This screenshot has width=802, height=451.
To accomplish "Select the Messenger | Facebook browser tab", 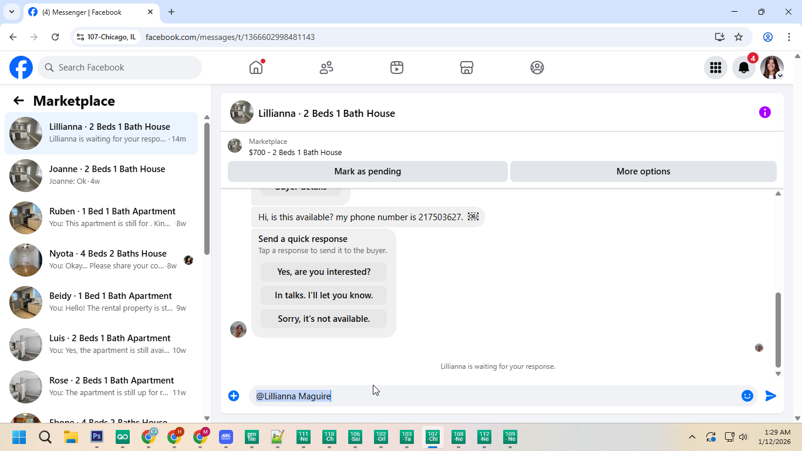I will click(91, 12).
